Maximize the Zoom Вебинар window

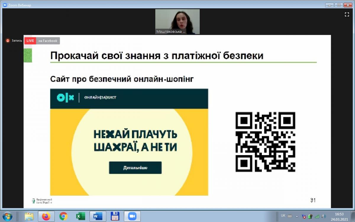pos(338,5)
